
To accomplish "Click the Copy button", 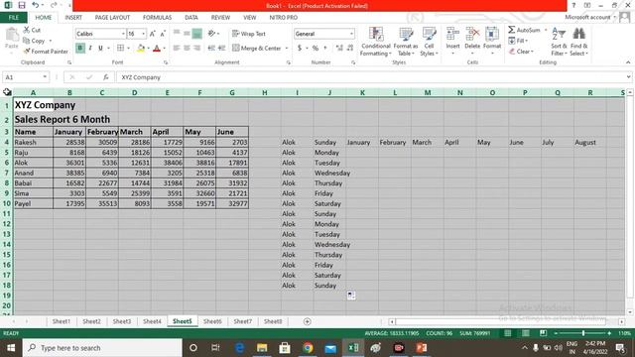I will [34, 41].
